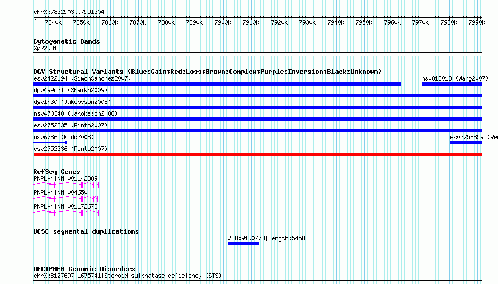Open the dgv1n30 (Jakobsson2008) variant label

click(72, 102)
